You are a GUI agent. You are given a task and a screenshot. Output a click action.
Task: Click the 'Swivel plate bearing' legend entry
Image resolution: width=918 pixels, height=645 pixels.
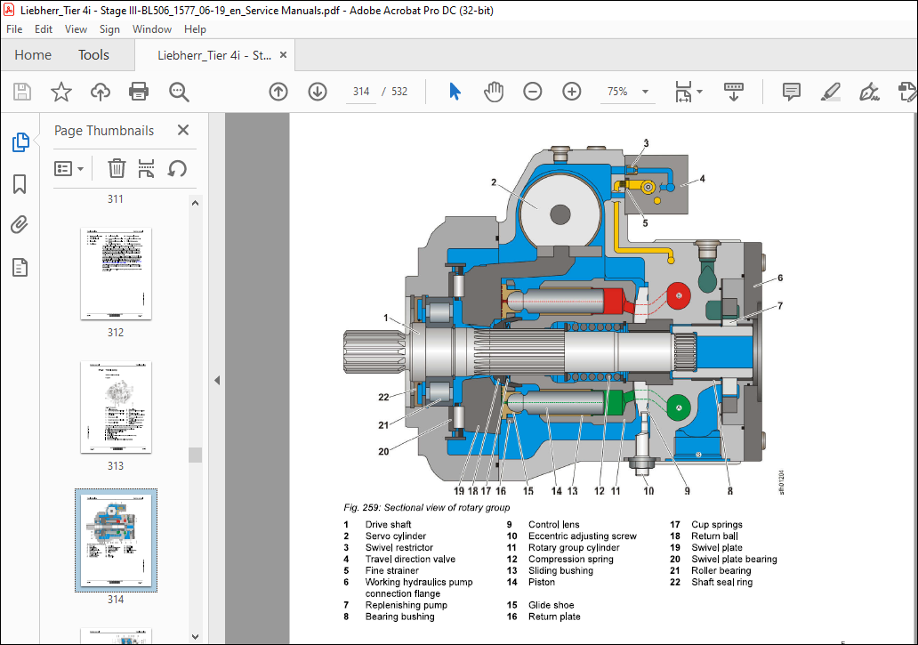tap(734, 559)
